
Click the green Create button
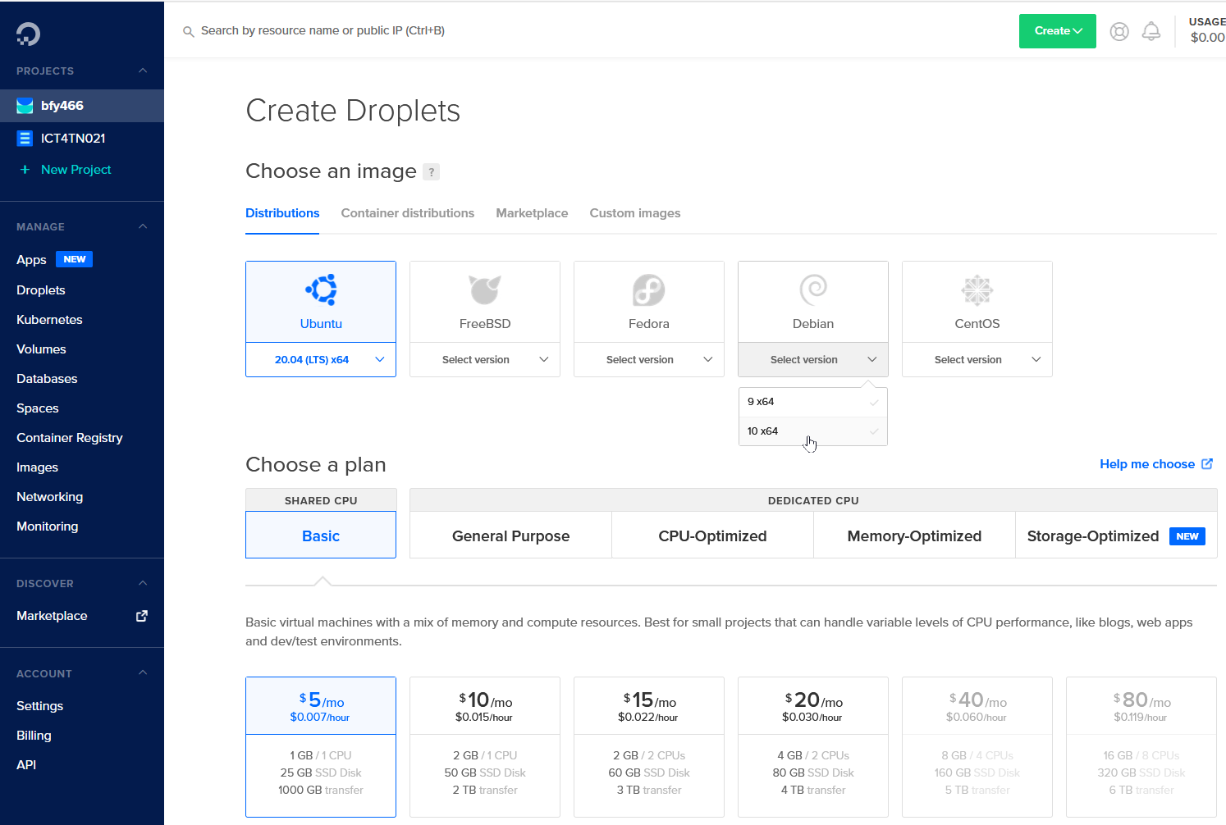(1057, 31)
